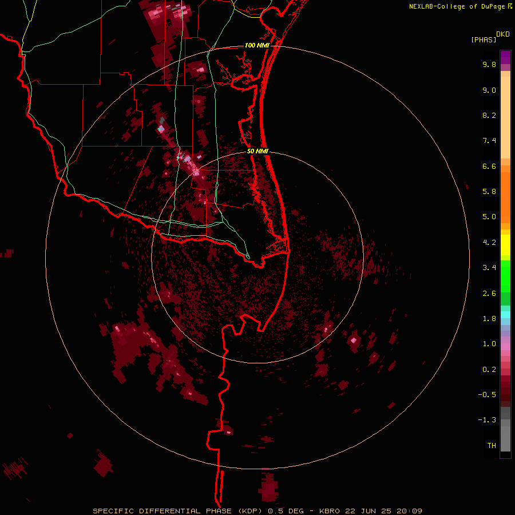515x515 pixels.
Task: Pick the purple segment atop the color bar
Action: pyautogui.click(x=505, y=57)
